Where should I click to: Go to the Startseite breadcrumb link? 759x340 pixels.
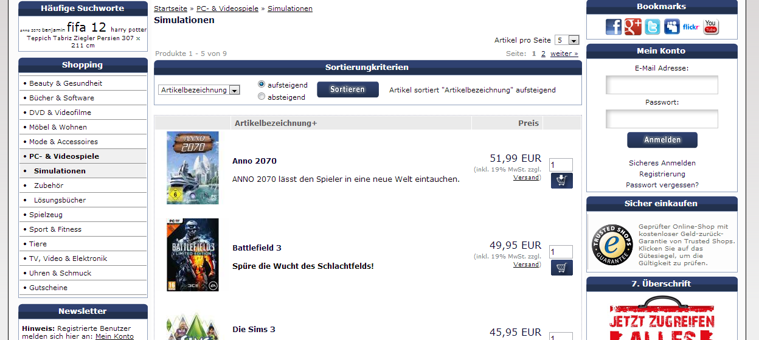click(171, 9)
